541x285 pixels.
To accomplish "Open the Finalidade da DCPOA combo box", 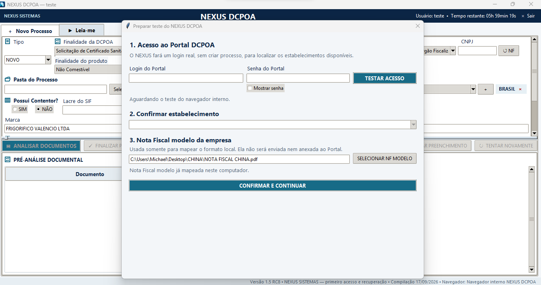I will [x=88, y=51].
